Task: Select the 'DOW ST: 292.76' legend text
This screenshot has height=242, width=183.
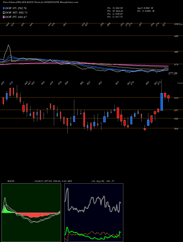Action: 16,8
